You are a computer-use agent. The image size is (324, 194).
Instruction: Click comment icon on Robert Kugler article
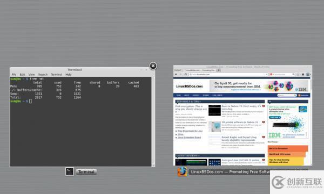[264, 137]
